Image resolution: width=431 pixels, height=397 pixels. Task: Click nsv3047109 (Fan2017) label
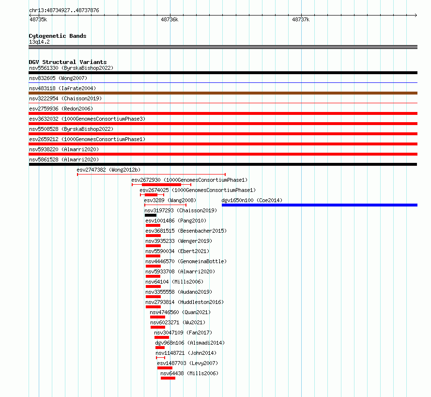click(183, 333)
